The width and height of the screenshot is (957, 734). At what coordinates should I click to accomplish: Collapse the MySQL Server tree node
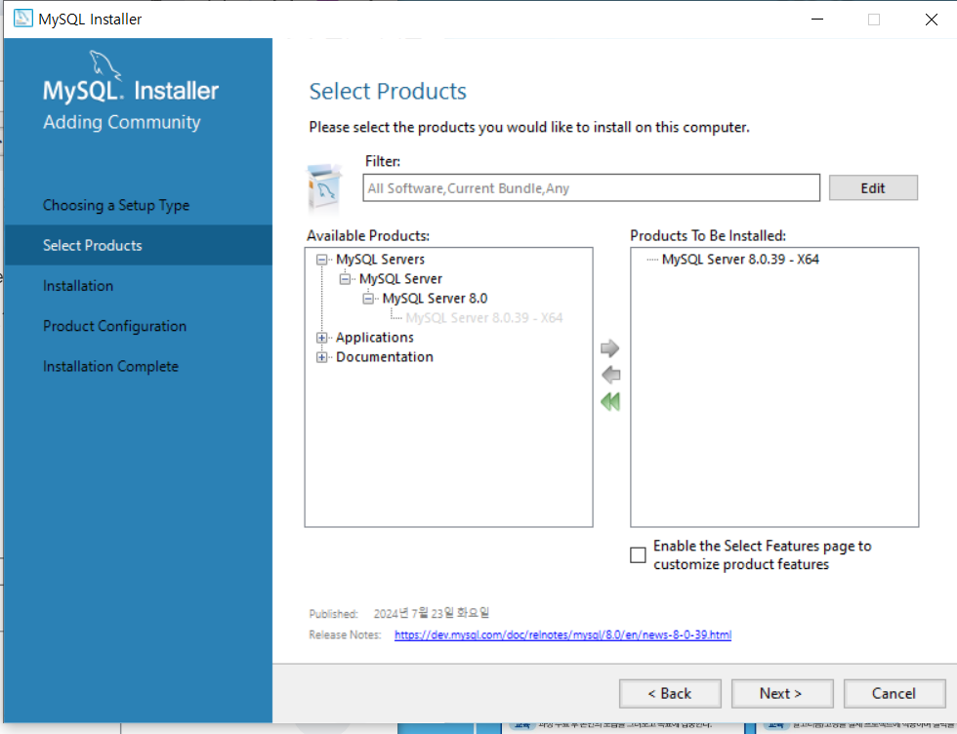pos(345,279)
